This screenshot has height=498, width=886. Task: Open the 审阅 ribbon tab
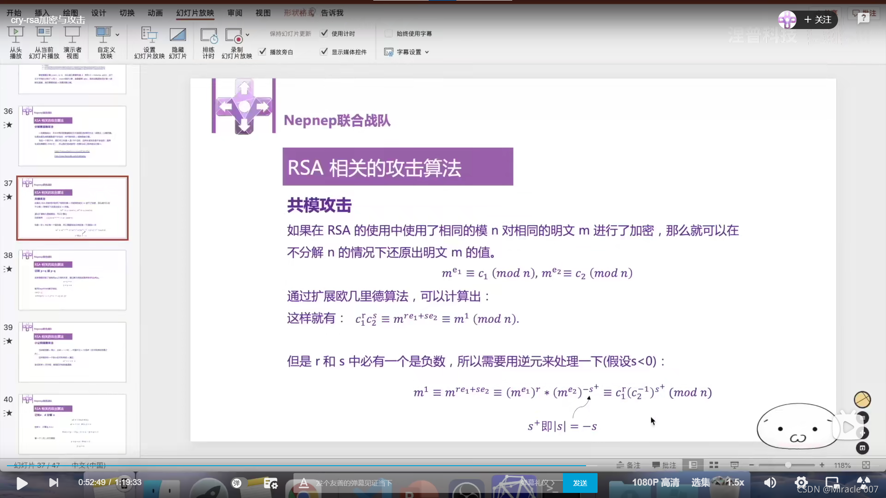[234, 13]
